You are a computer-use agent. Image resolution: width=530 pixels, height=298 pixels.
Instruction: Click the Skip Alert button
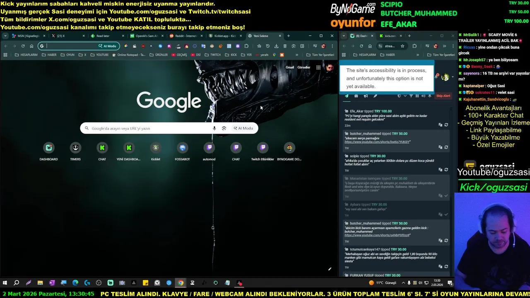point(443,96)
